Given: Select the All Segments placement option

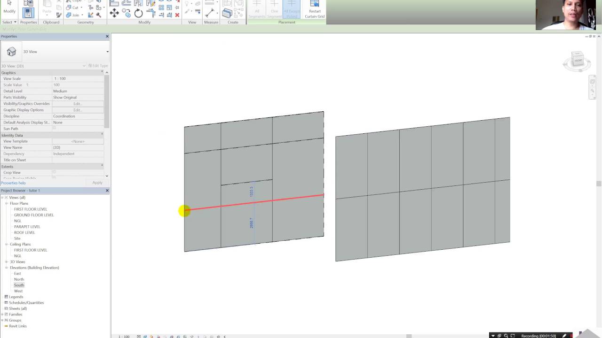Looking at the screenshot, I should (257, 9).
